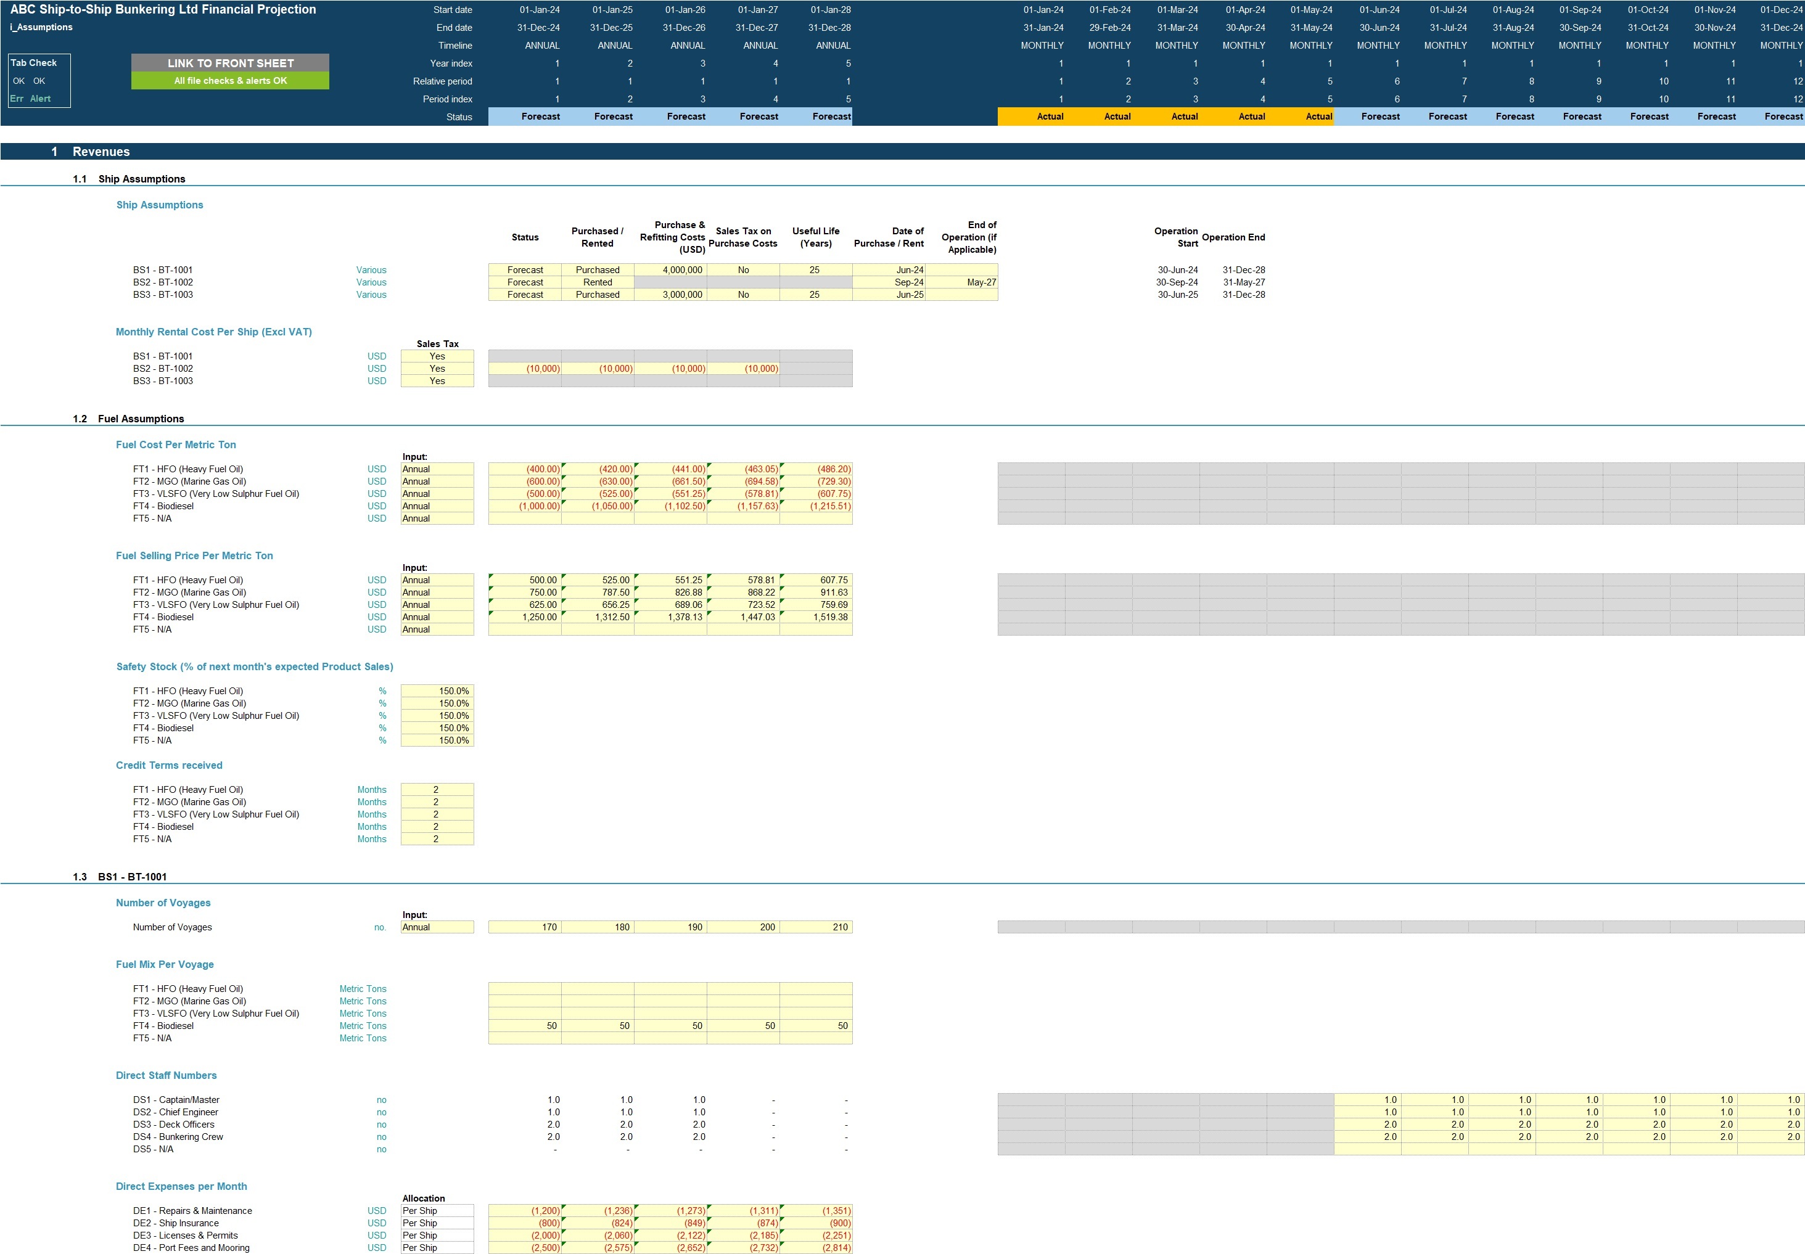Select BS3 Date of Purchase Jun-25
Image resolution: width=1805 pixels, height=1254 pixels.
889,295
